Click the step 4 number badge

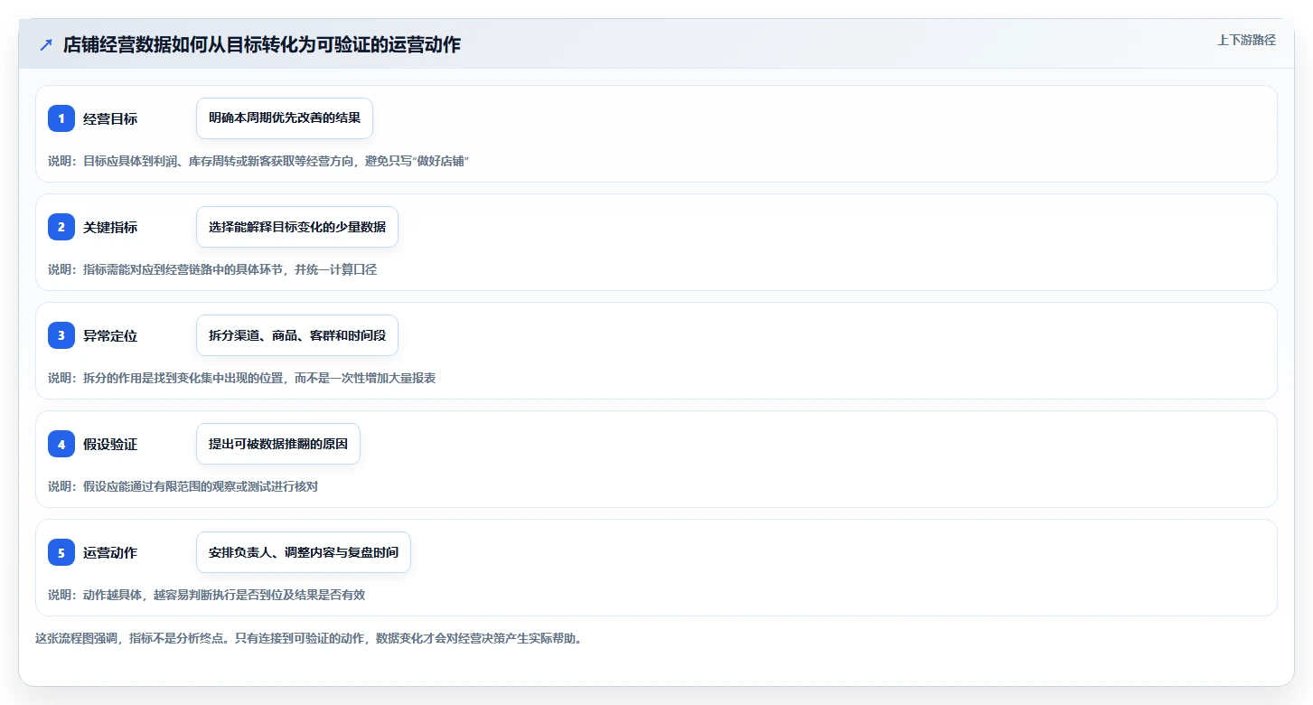(61, 444)
